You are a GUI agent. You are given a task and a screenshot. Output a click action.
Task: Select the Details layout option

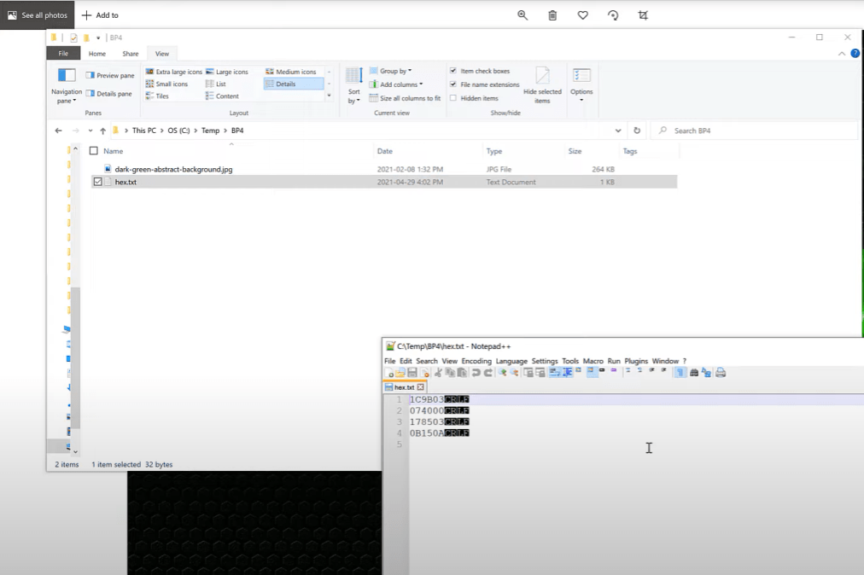(294, 84)
